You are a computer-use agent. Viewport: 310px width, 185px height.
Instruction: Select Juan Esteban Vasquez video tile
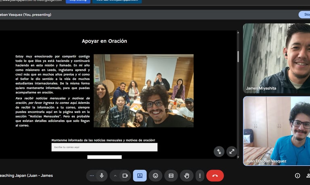point(276,131)
